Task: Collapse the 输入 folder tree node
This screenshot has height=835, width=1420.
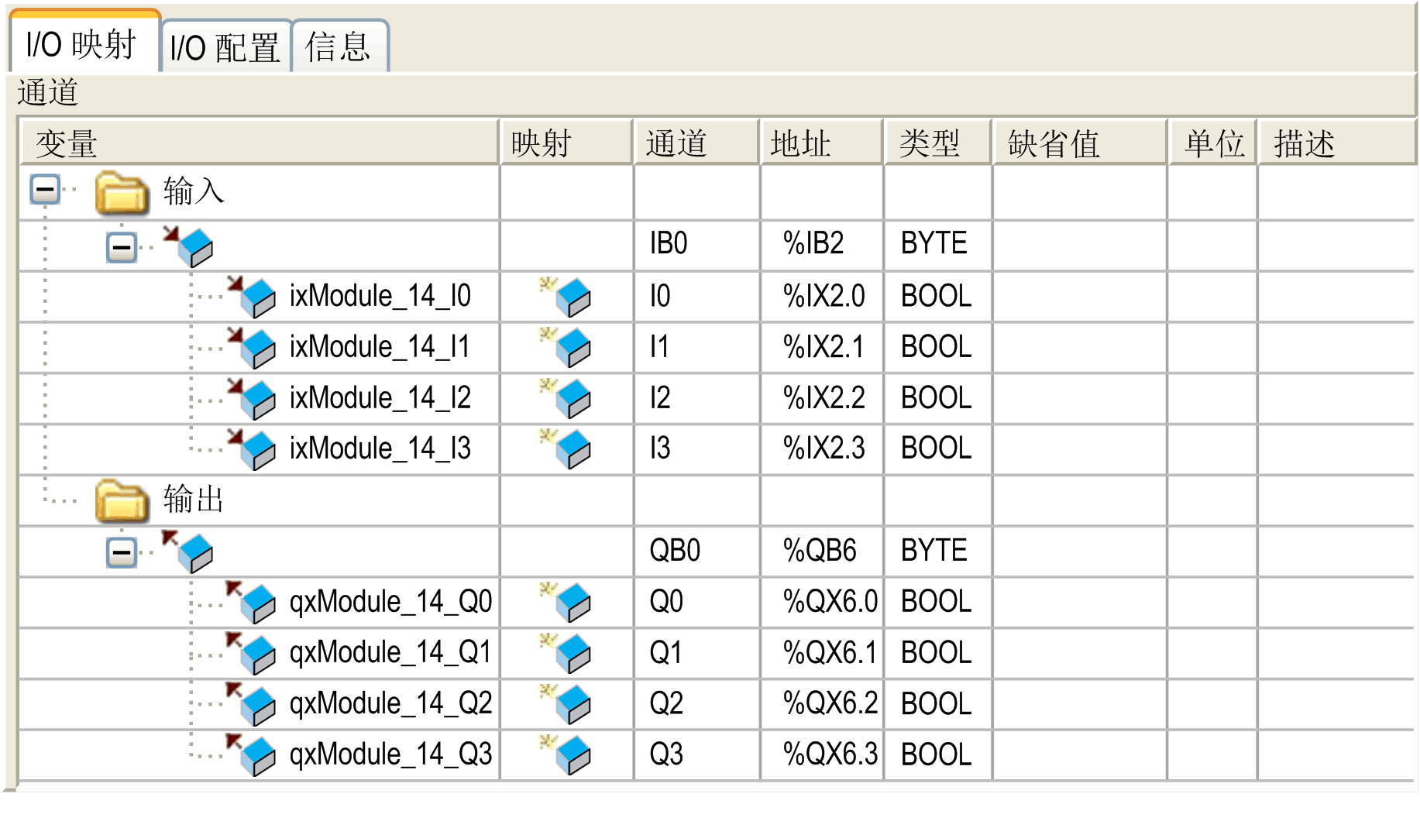Action: (45, 189)
